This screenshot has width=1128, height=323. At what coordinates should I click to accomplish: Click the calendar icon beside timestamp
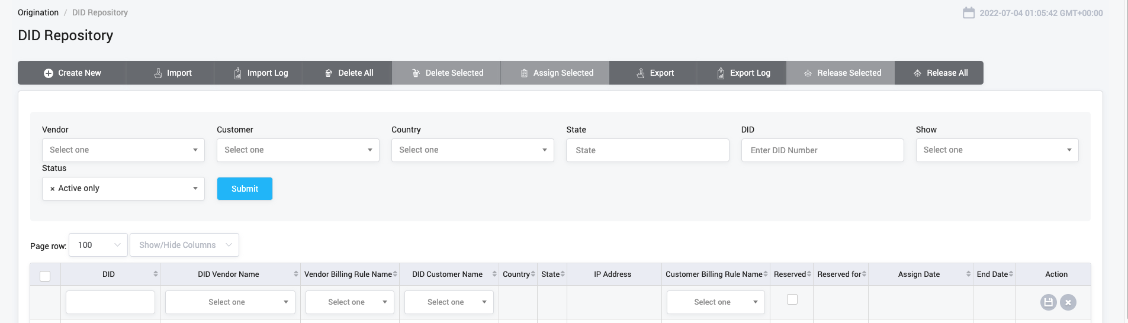click(x=969, y=12)
